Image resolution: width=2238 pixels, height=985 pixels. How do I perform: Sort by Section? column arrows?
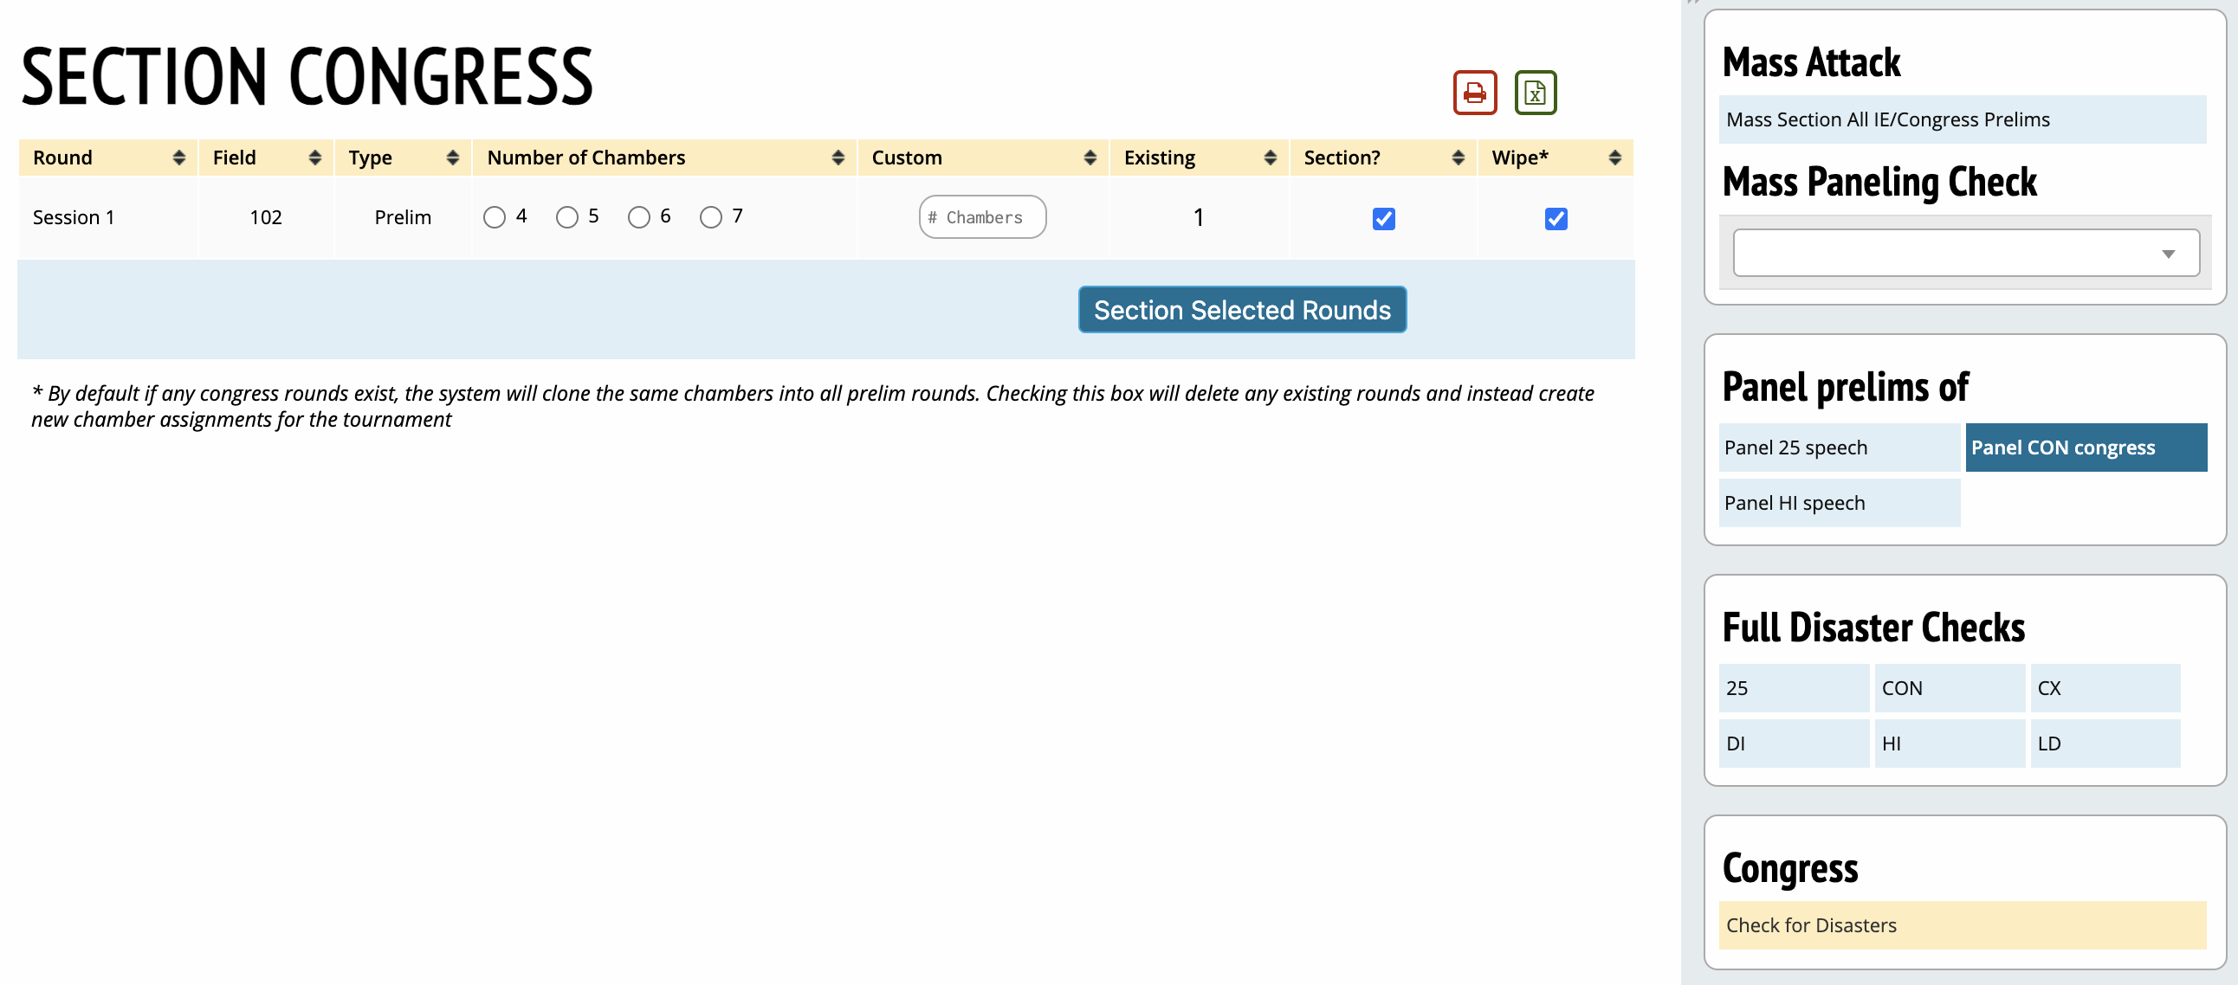[1458, 158]
